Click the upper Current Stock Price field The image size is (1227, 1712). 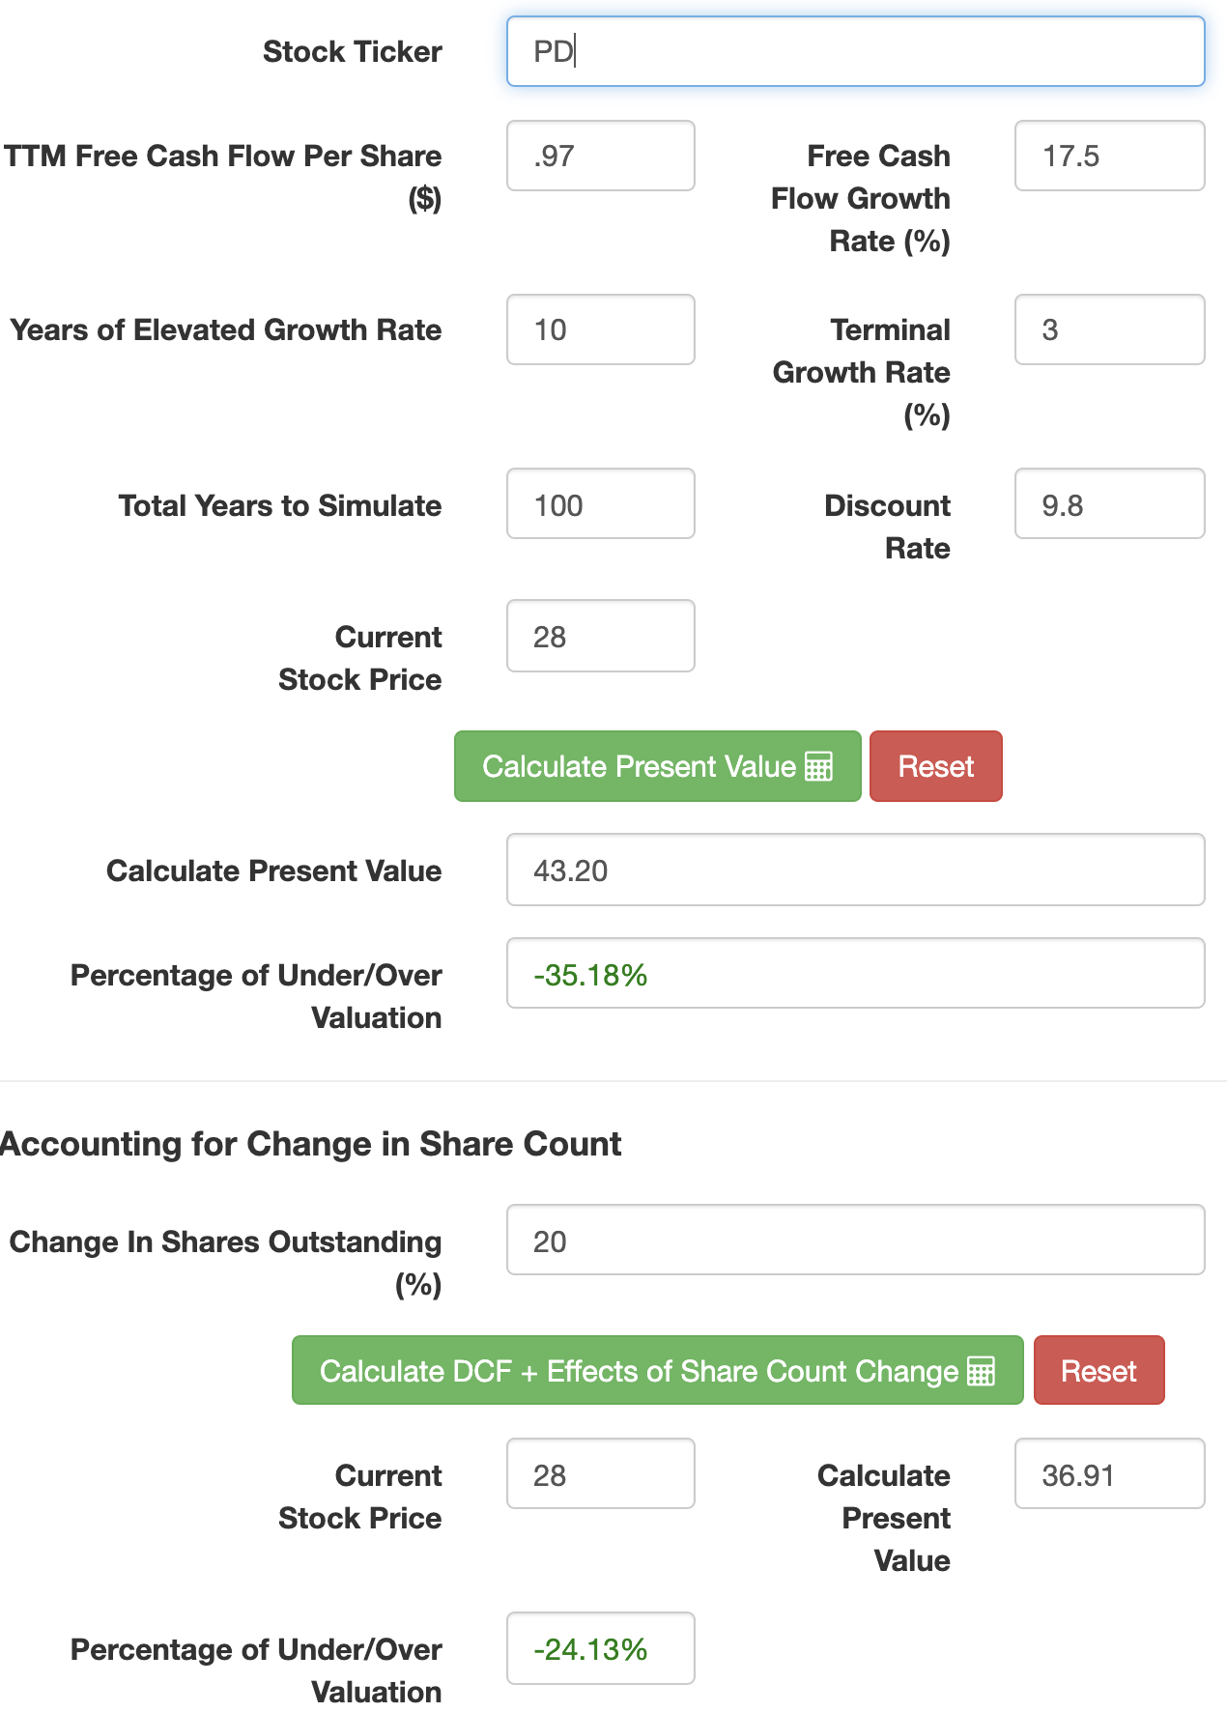tap(600, 636)
